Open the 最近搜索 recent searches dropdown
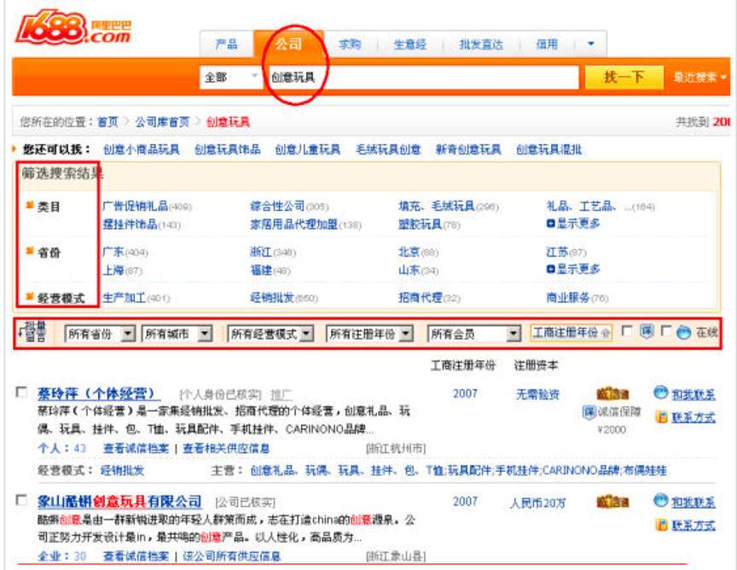The image size is (737, 570). 699,77
